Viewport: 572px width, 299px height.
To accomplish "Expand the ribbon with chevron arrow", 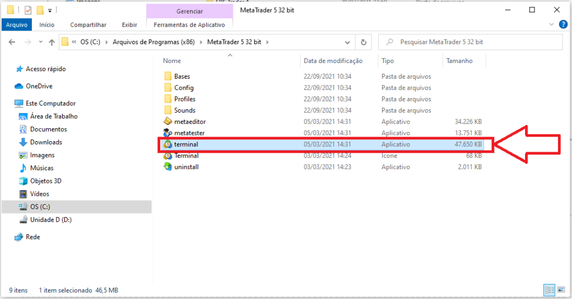I will [x=552, y=25].
